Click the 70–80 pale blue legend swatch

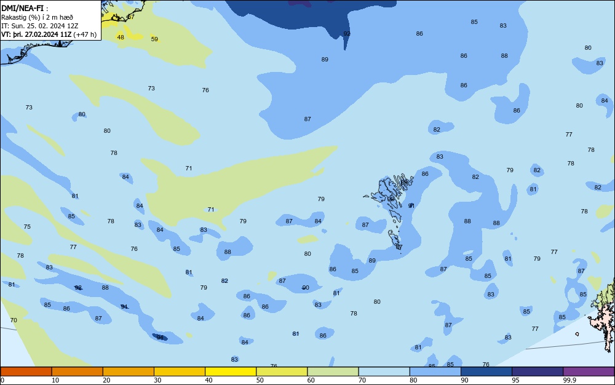[384, 371]
